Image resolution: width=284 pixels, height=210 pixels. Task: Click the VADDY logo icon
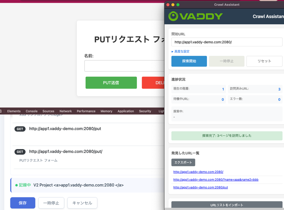[173, 16]
